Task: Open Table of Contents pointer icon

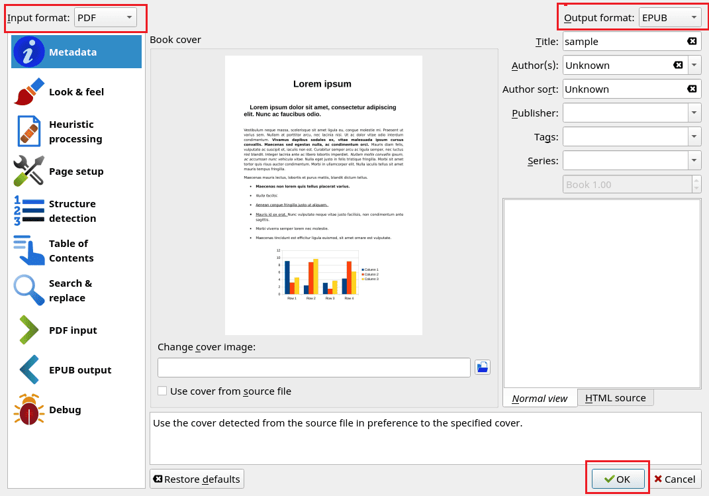Action: click(x=29, y=250)
